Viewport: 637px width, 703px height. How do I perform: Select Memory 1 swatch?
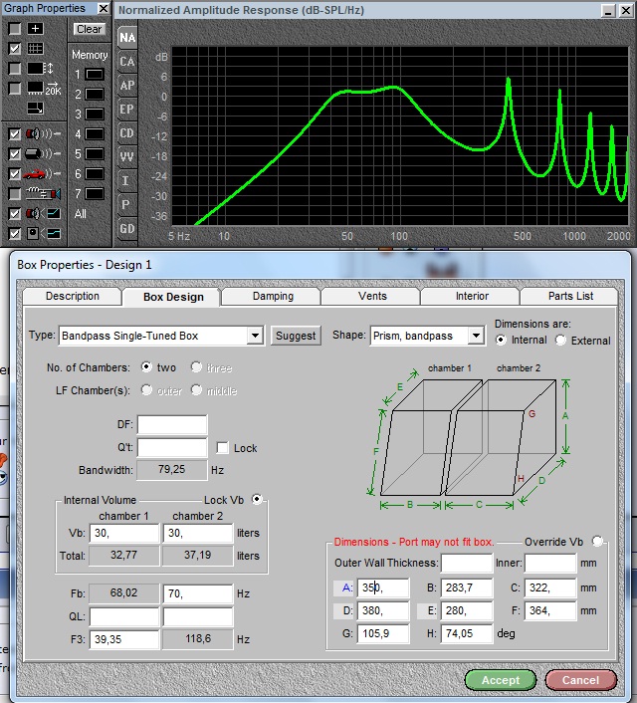pyautogui.click(x=95, y=75)
